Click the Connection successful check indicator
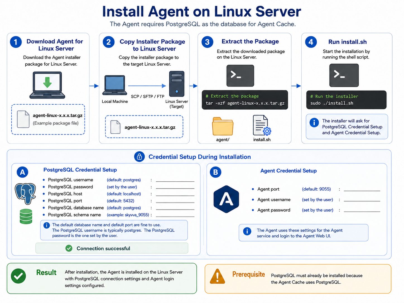 click(x=69, y=248)
